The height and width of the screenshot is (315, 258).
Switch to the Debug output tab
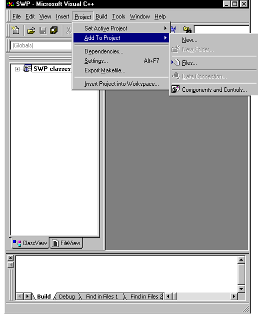tap(67, 297)
